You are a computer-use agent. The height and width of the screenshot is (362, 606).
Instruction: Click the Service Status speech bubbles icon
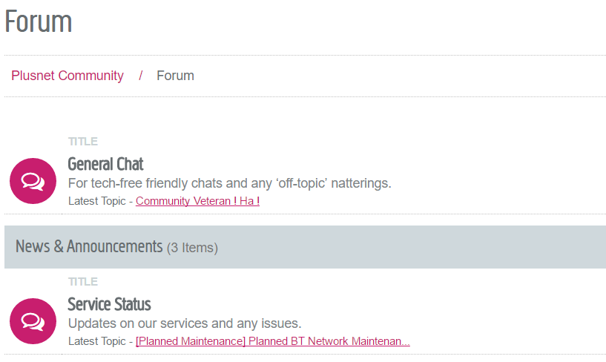click(x=33, y=321)
